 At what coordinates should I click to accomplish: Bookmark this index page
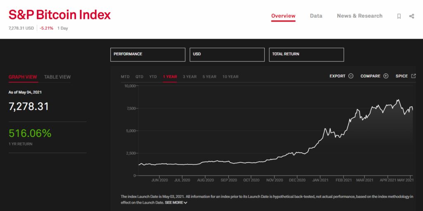399,16
